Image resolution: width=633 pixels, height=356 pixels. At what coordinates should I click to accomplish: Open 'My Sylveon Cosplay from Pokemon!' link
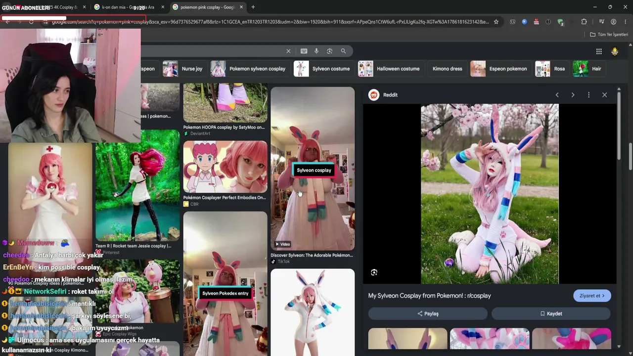429,296
